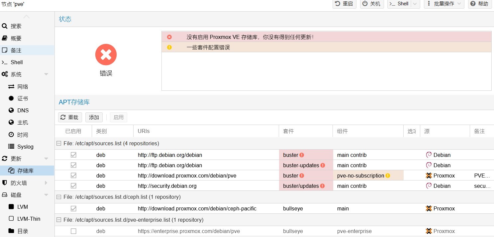The image size is (494, 237).
Task: Select the http://security.debian.org URI cell
Action: pos(167,186)
